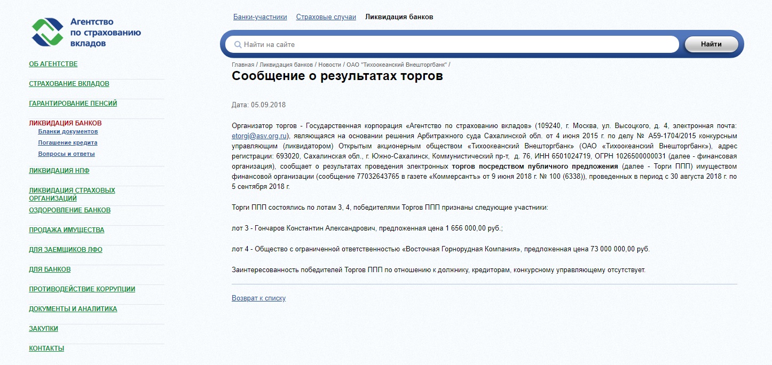Image resolution: width=772 pixels, height=365 pixels.
Task: Click 'Возврат к списку' link
Action: tap(258, 298)
